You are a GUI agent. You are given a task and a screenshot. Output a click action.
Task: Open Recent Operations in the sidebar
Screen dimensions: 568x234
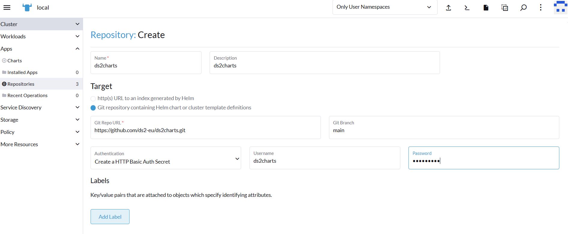click(x=27, y=96)
